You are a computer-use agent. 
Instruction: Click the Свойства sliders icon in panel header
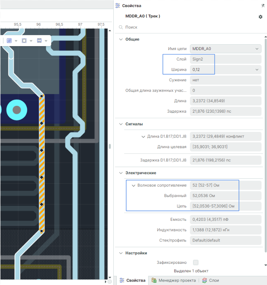click(x=118, y=6)
